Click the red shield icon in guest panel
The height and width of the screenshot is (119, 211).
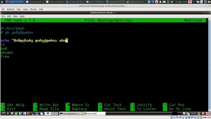pyautogui.click(x=203, y=114)
